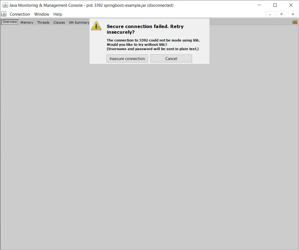Screen dimensions: 299x250
Task: Click the Java cup title bar icon
Action: click(5, 5)
